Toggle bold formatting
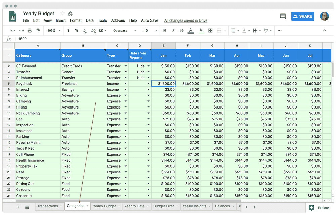 coord(164,30)
